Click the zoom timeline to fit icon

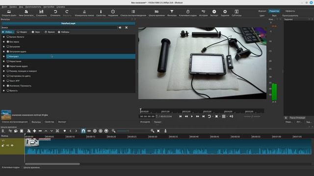158,131
